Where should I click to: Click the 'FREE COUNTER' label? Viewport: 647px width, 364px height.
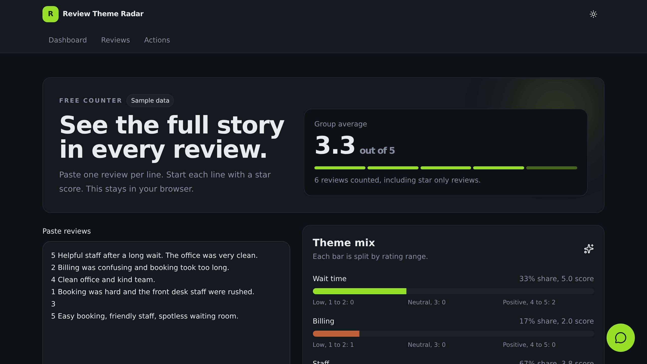click(90, 101)
